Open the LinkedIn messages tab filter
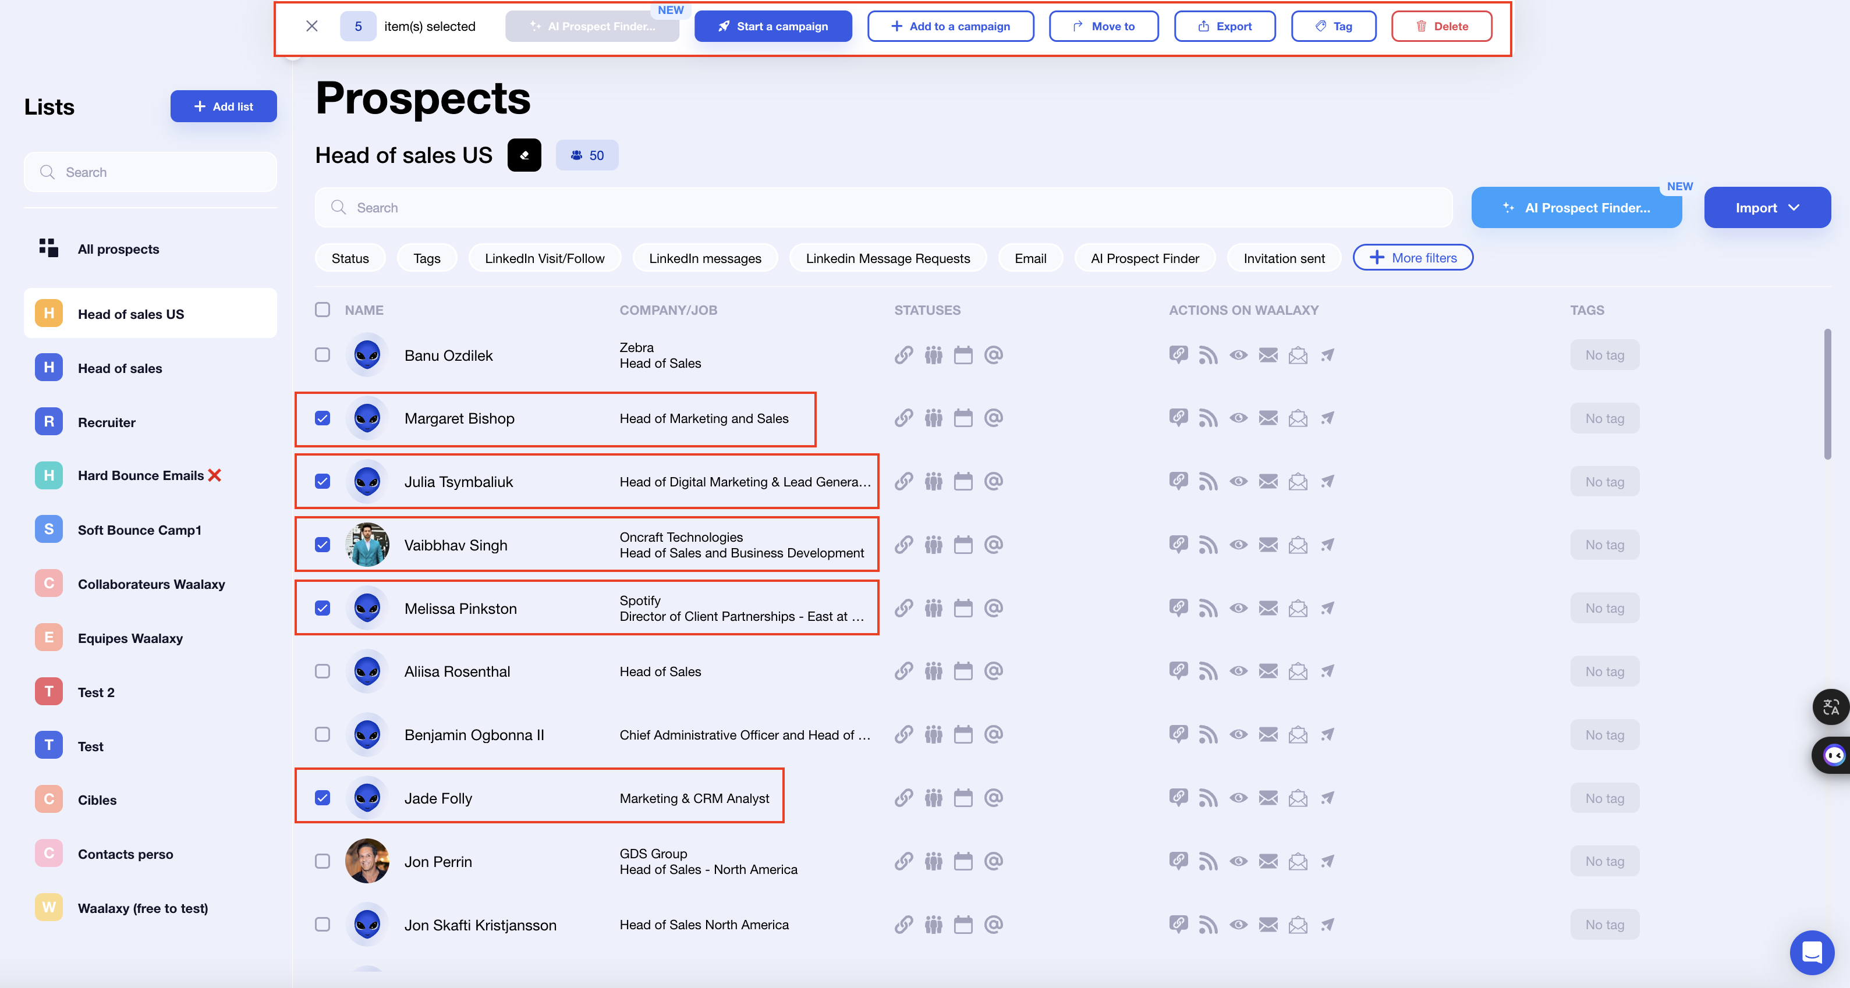The width and height of the screenshot is (1850, 988). point(706,258)
